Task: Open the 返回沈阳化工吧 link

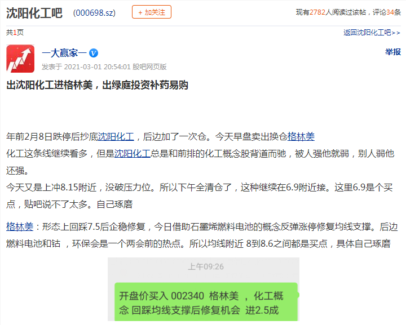Action: (372, 33)
